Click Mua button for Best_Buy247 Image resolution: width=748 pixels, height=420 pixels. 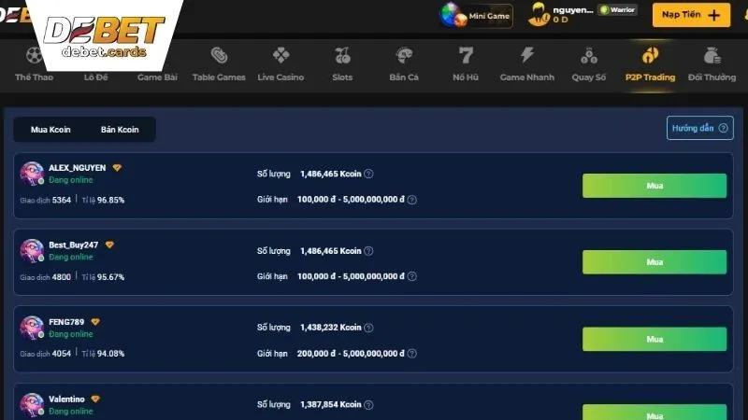click(654, 262)
